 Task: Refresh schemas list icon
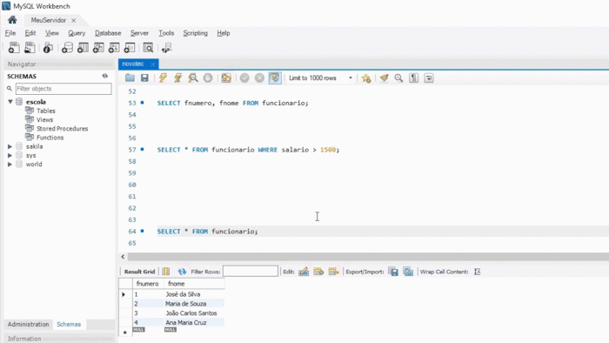tap(105, 76)
